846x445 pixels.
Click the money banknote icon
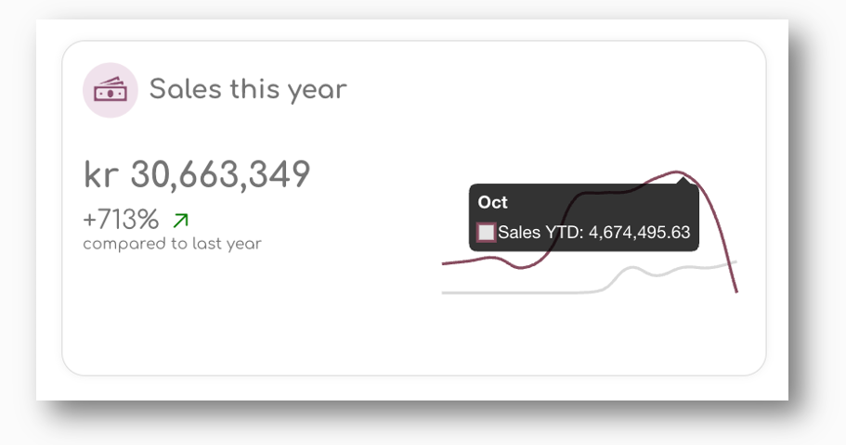click(111, 90)
